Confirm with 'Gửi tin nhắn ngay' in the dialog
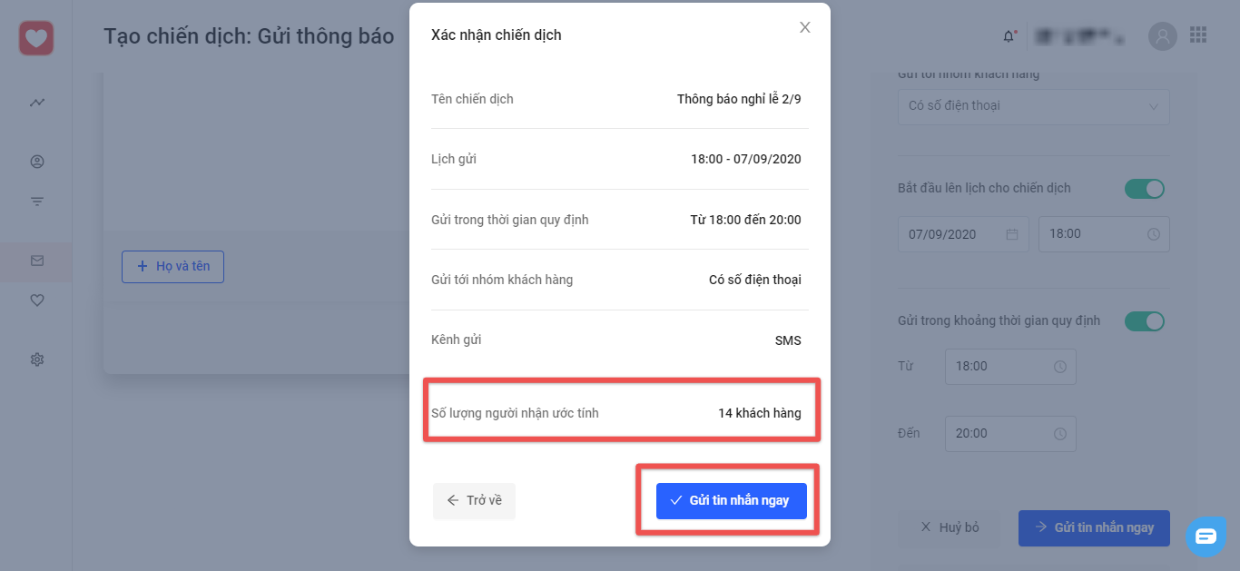This screenshot has height=571, width=1240. coord(732,501)
